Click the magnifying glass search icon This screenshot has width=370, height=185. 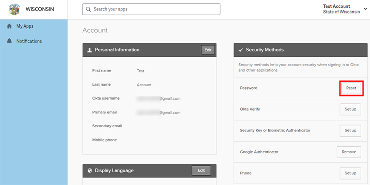point(88,9)
